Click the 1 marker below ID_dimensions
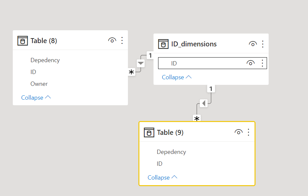The height and width of the screenshot is (196, 308). coord(211,89)
